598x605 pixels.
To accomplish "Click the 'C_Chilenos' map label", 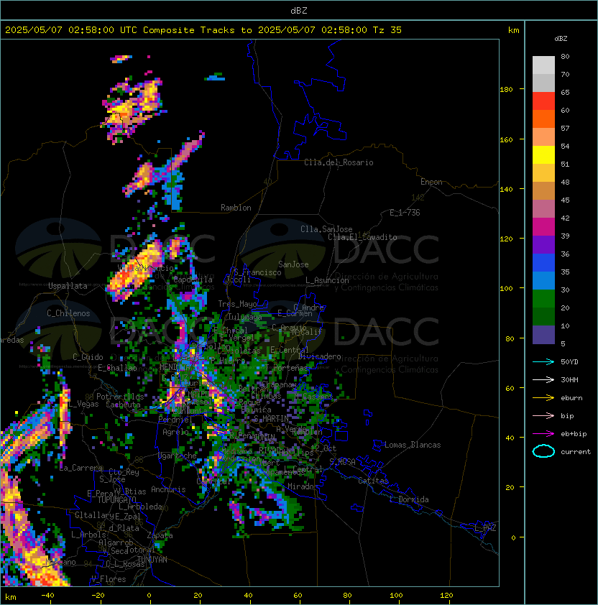I will pos(68,313).
